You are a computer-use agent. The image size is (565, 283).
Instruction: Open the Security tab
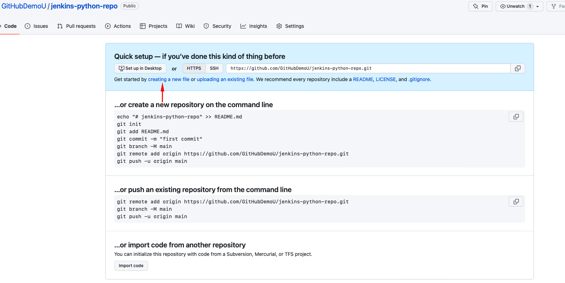pos(217,26)
